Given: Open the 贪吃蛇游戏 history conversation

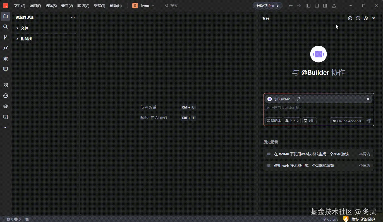Looking at the screenshot, I should pos(319,166).
